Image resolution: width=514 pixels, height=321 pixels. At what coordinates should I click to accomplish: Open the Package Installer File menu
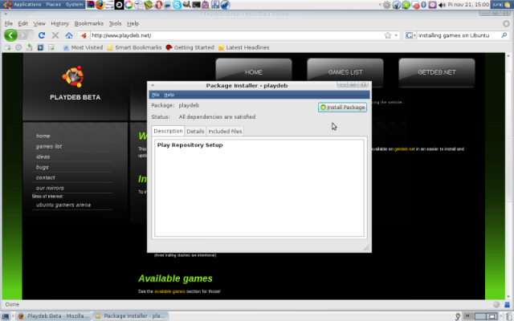point(156,95)
